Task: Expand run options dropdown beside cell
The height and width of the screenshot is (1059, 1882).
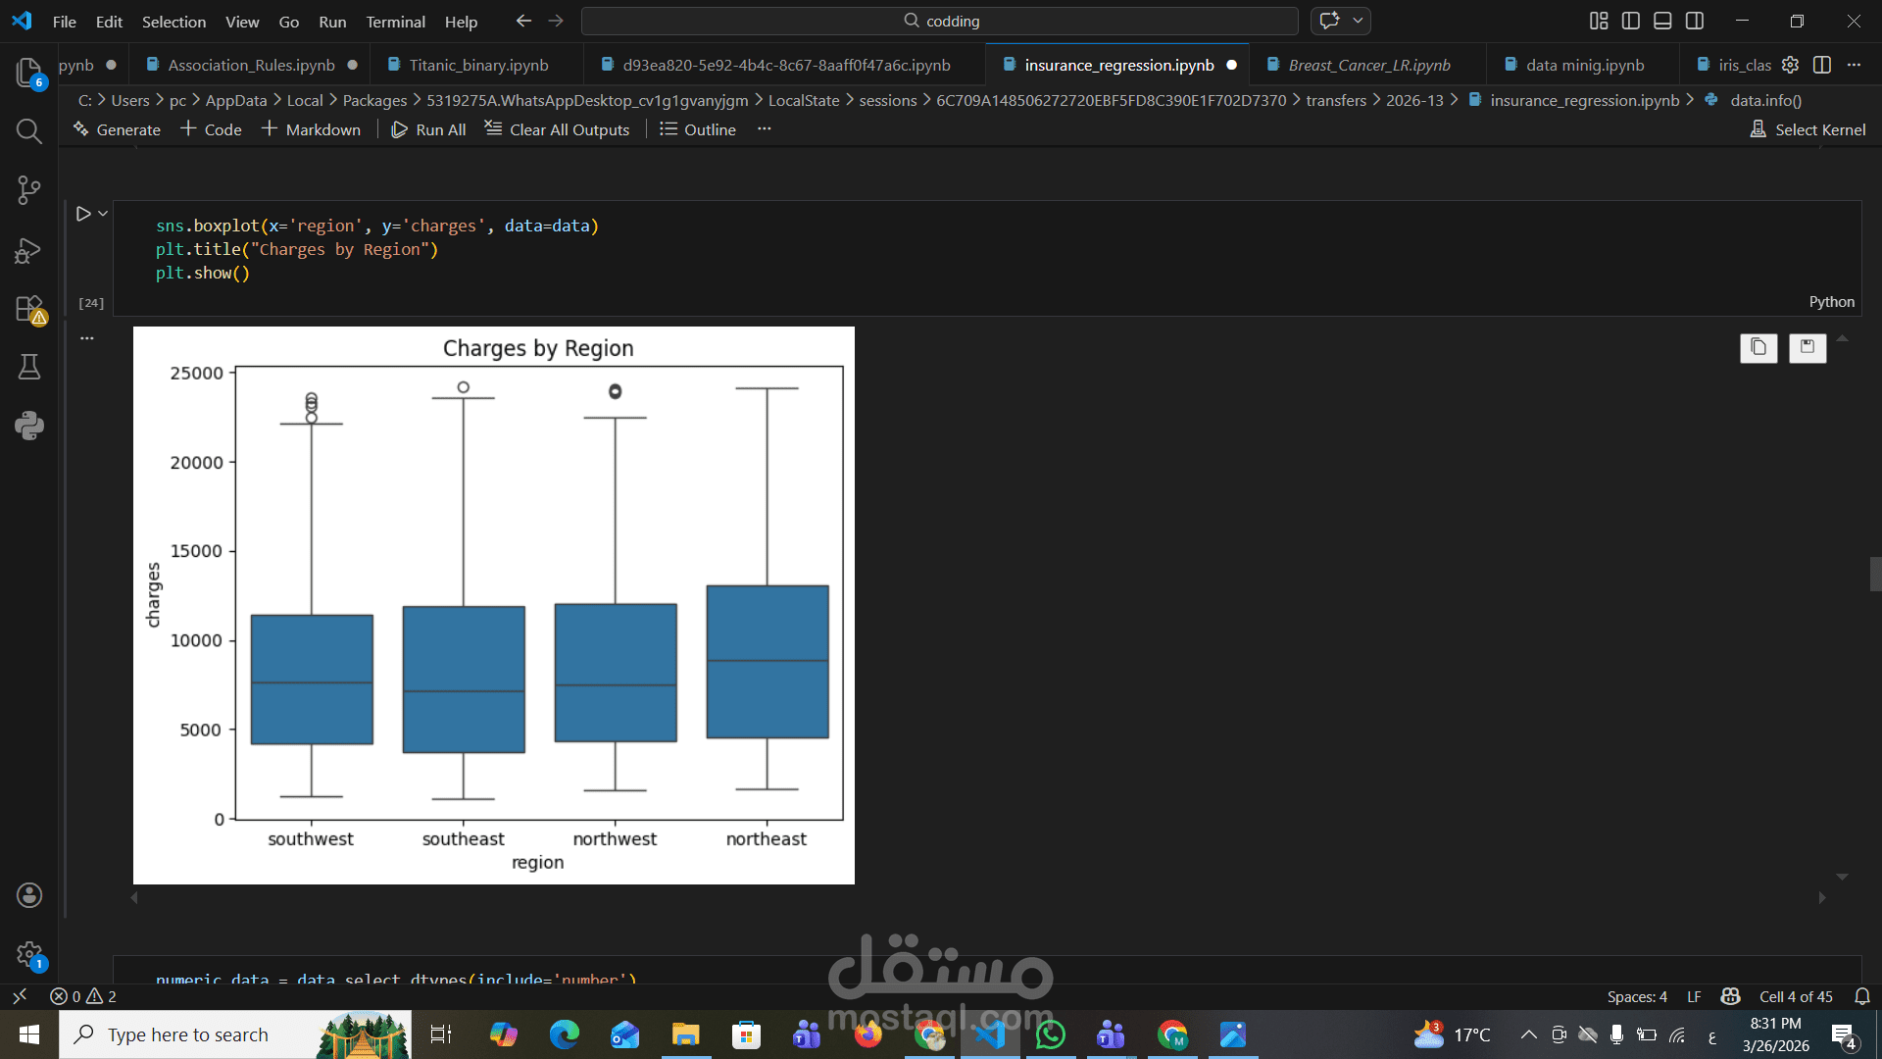Action: 103,214
